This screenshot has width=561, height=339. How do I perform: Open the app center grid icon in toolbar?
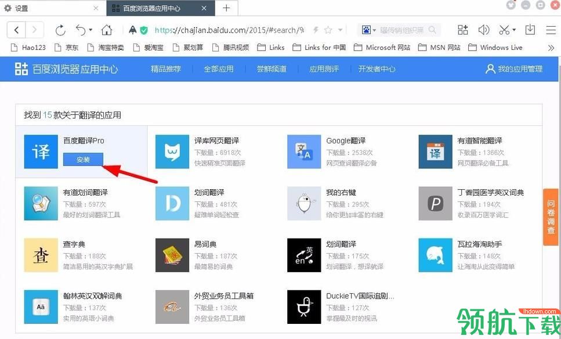(463, 30)
